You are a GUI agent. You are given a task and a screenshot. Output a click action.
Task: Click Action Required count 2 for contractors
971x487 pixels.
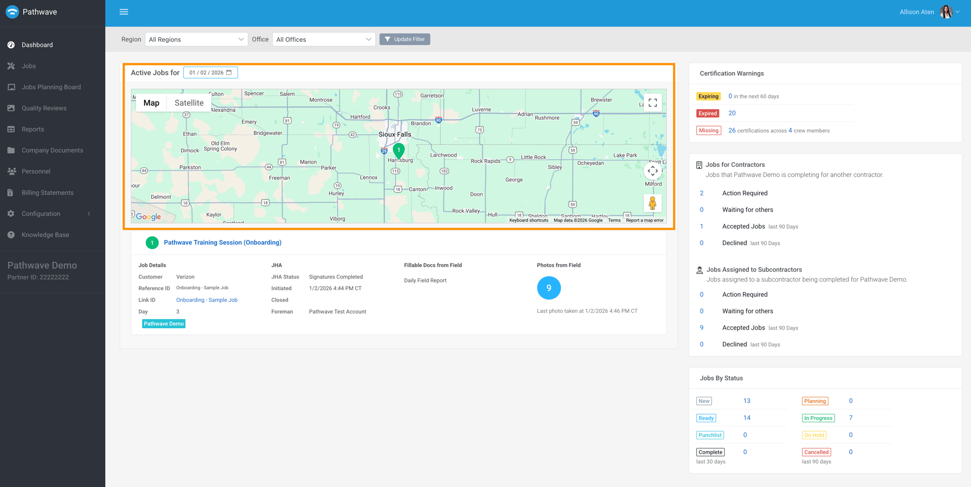[x=701, y=193]
